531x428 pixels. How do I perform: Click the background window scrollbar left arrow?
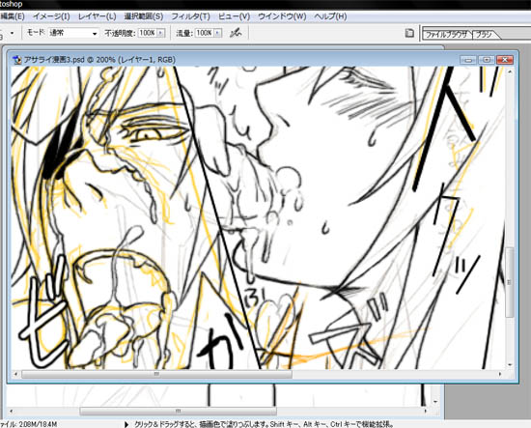[x=12, y=411]
